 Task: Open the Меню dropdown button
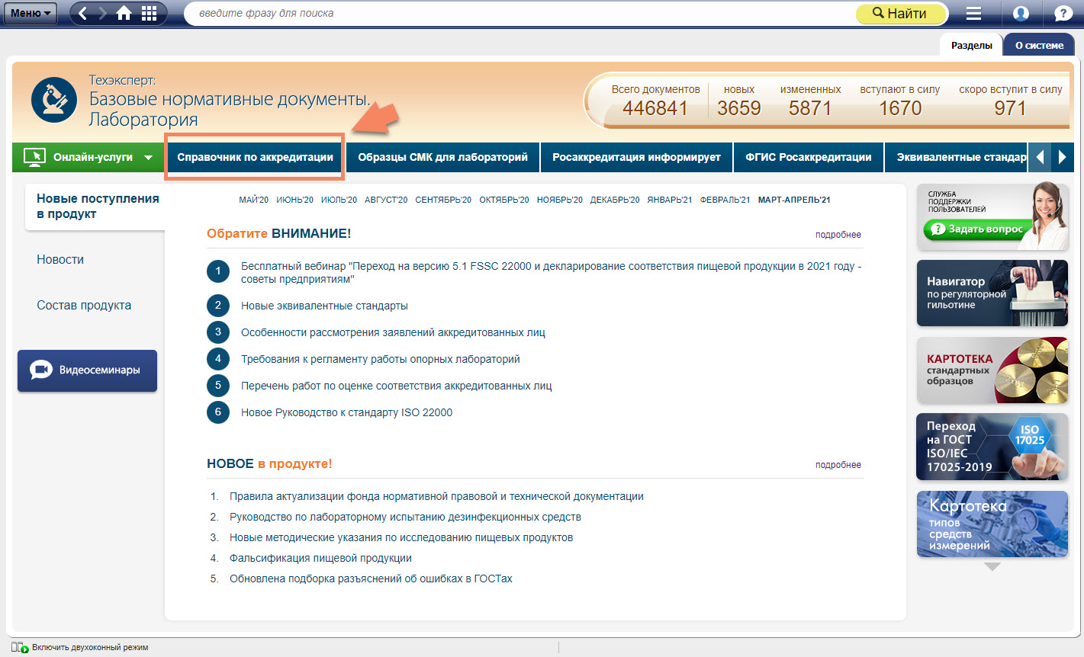pyautogui.click(x=30, y=13)
